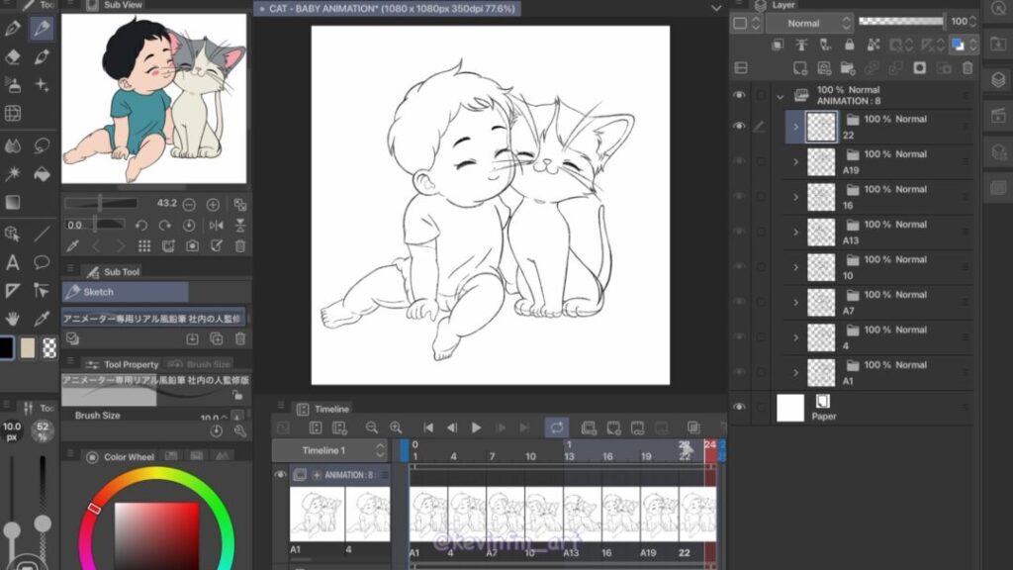Select the Sketch sub tool
Viewport: 1013px width, 570px height.
pyautogui.click(x=125, y=292)
